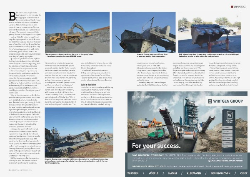Open the dust suppression conveyor photo
This screenshot has height=177, width=250.
click(x=144, y=32)
